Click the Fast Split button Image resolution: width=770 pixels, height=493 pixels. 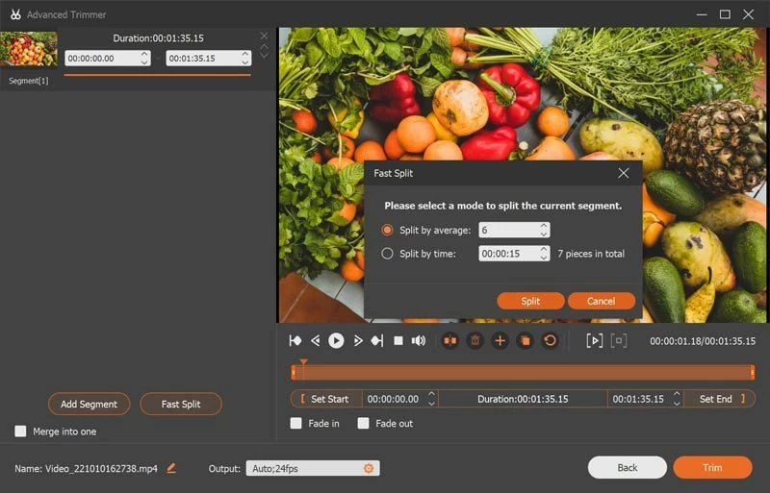pyautogui.click(x=181, y=404)
